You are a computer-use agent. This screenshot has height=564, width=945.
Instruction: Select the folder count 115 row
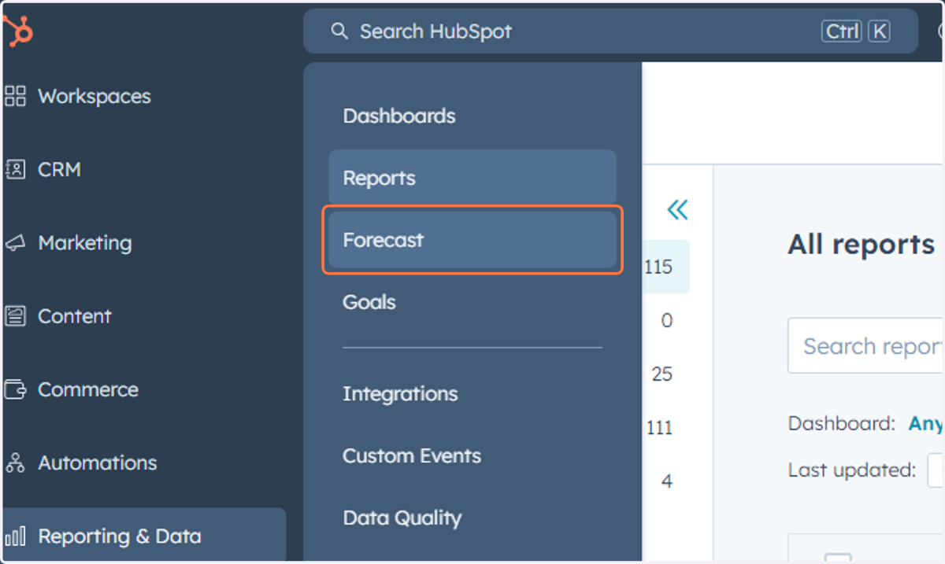[x=666, y=267]
